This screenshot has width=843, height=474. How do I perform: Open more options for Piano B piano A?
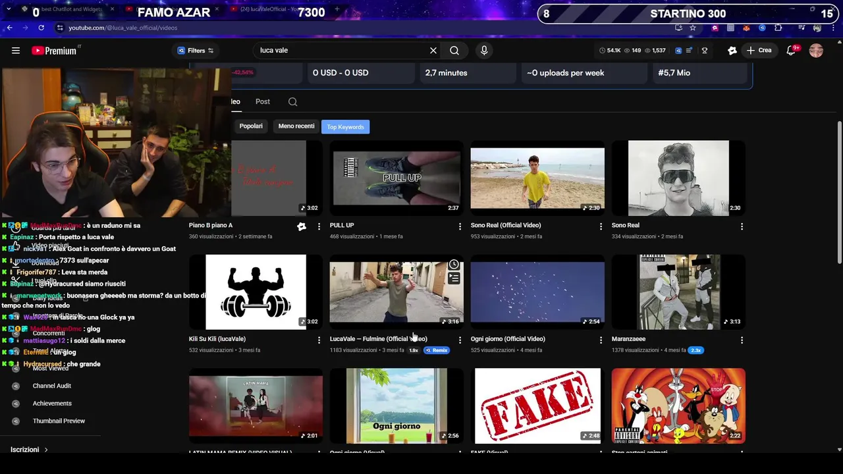tap(319, 226)
